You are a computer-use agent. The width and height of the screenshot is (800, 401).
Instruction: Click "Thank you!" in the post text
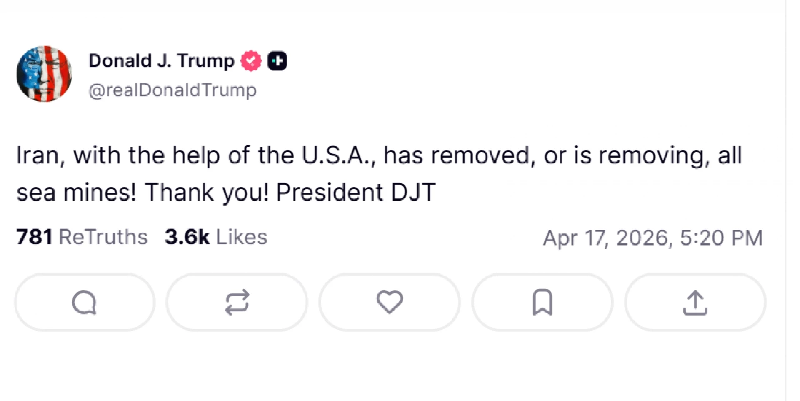207,192
